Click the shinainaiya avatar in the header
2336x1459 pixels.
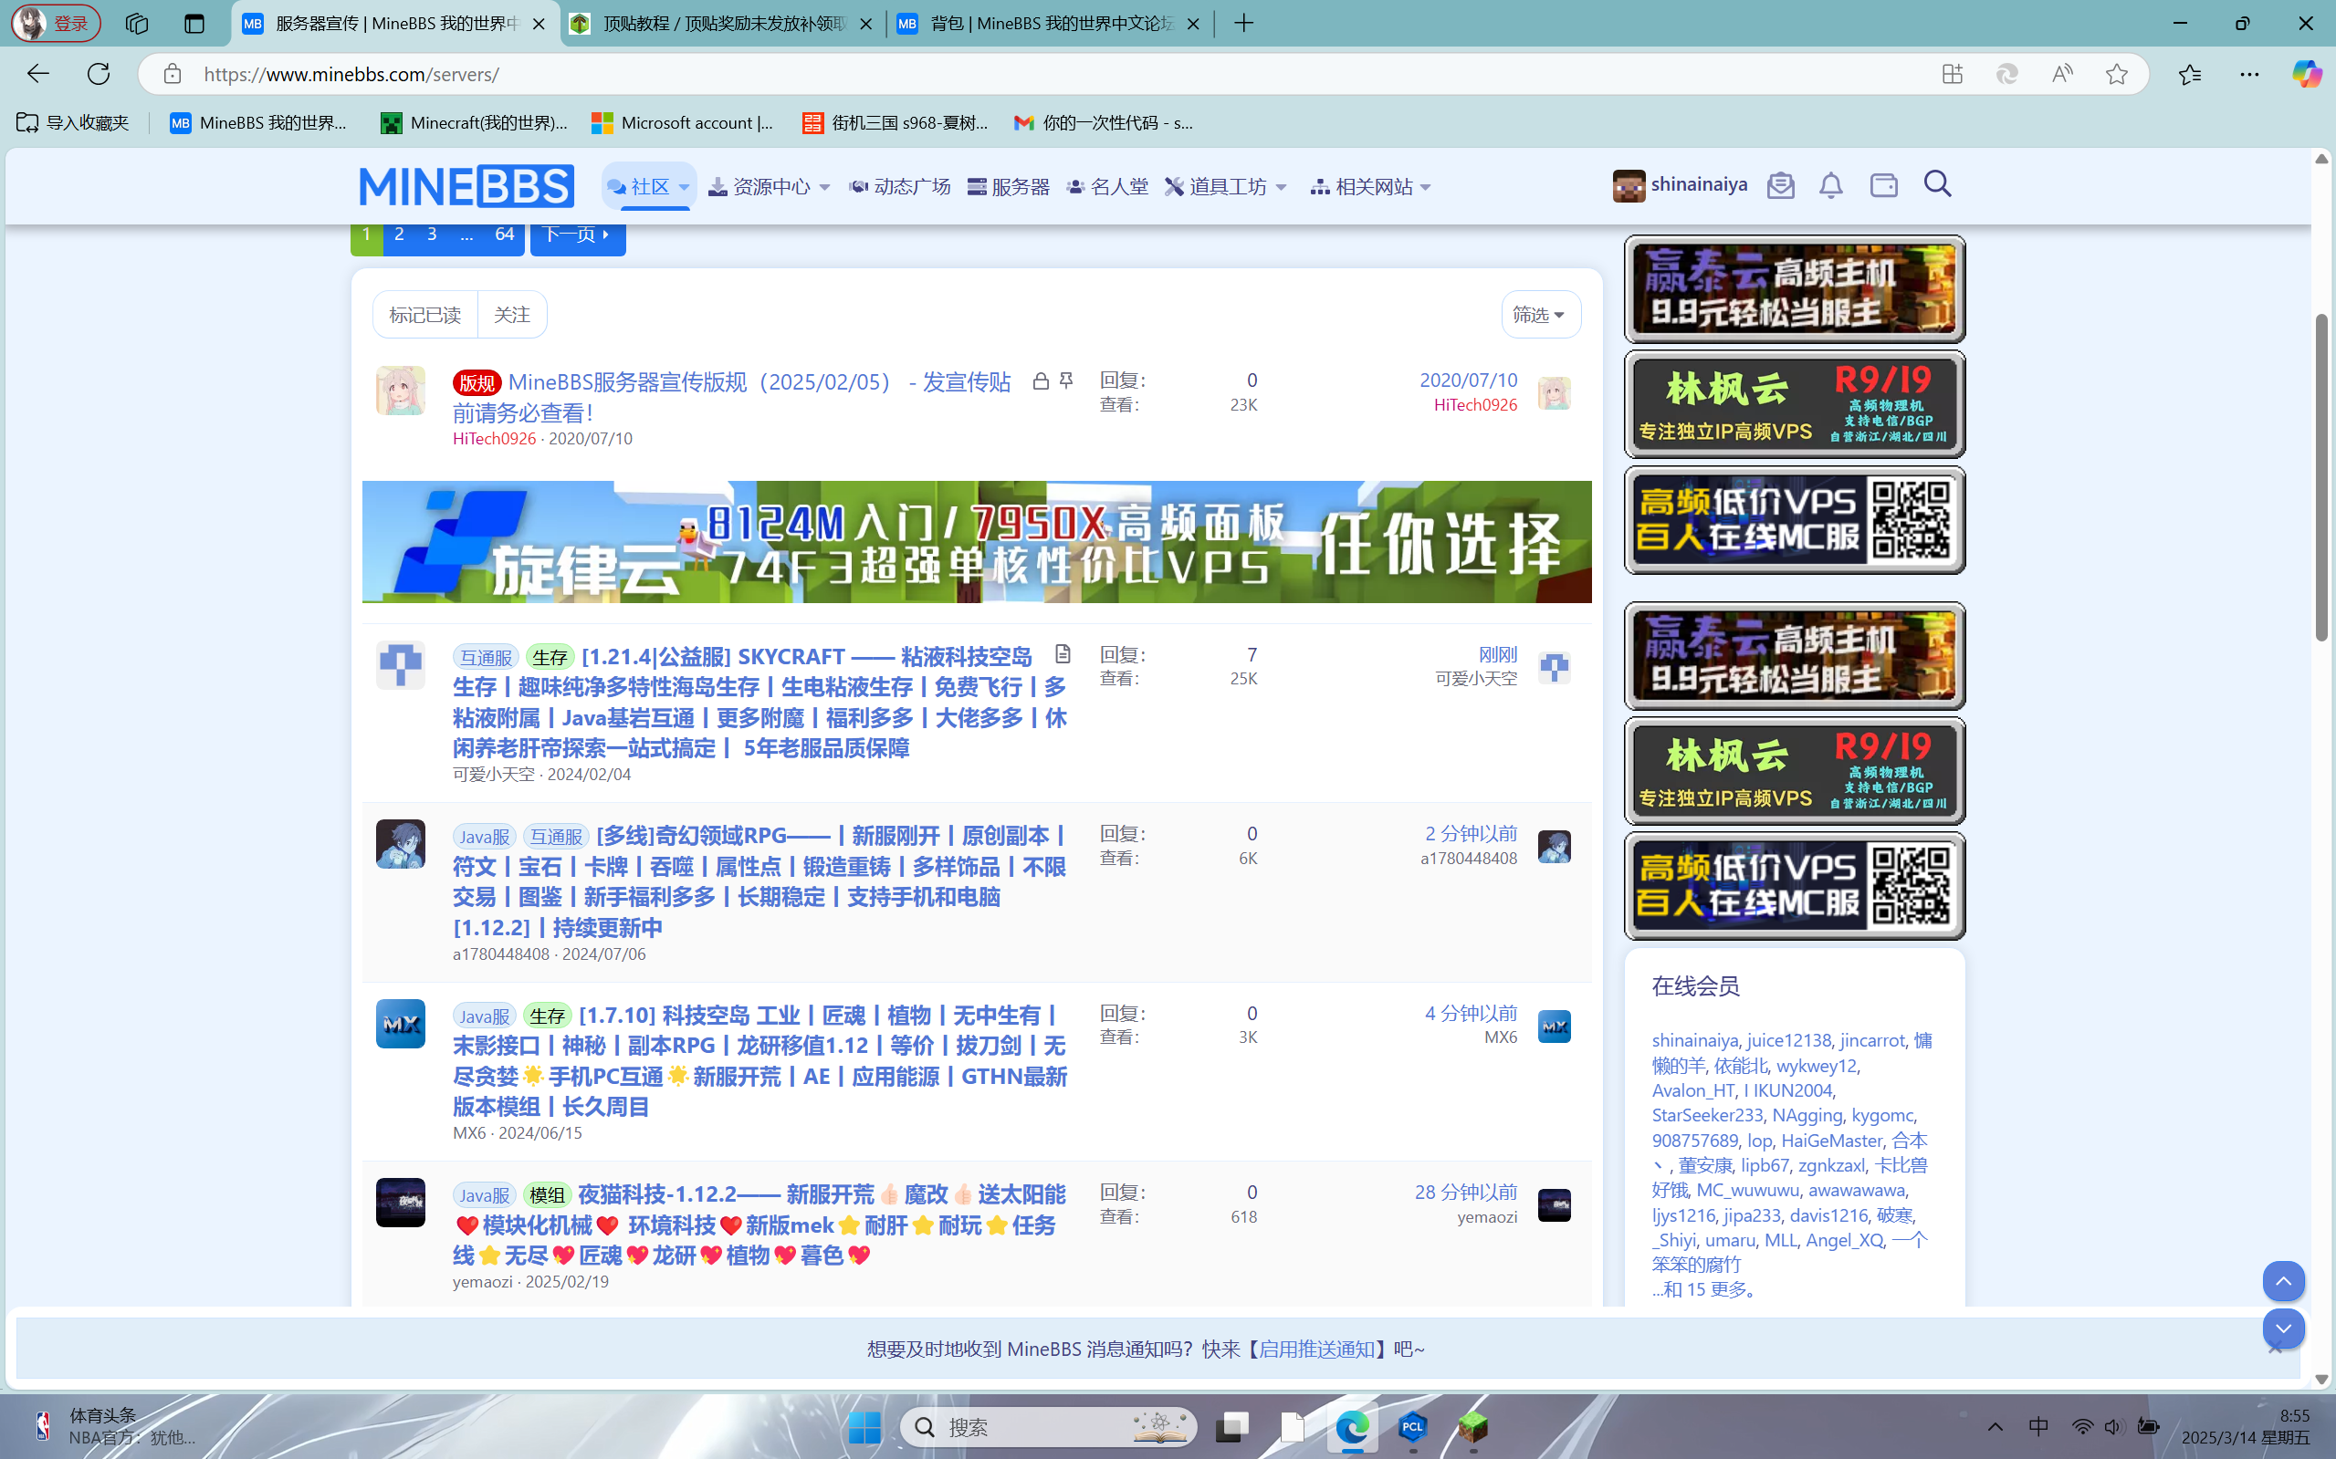click(x=1629, y=185)
